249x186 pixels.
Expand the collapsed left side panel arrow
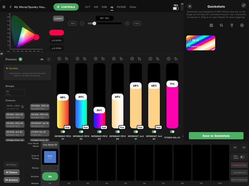(x=1, y=54)
